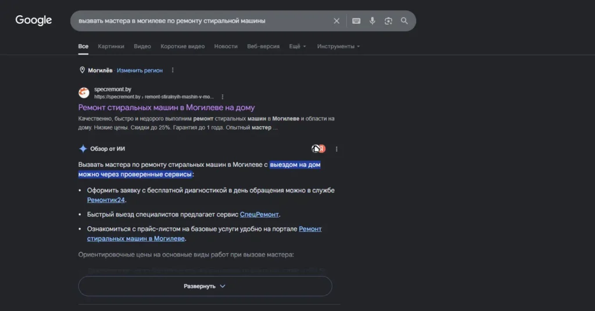Switch to the Видео tab
Viewport: 595px width, 311px height.
142,47
